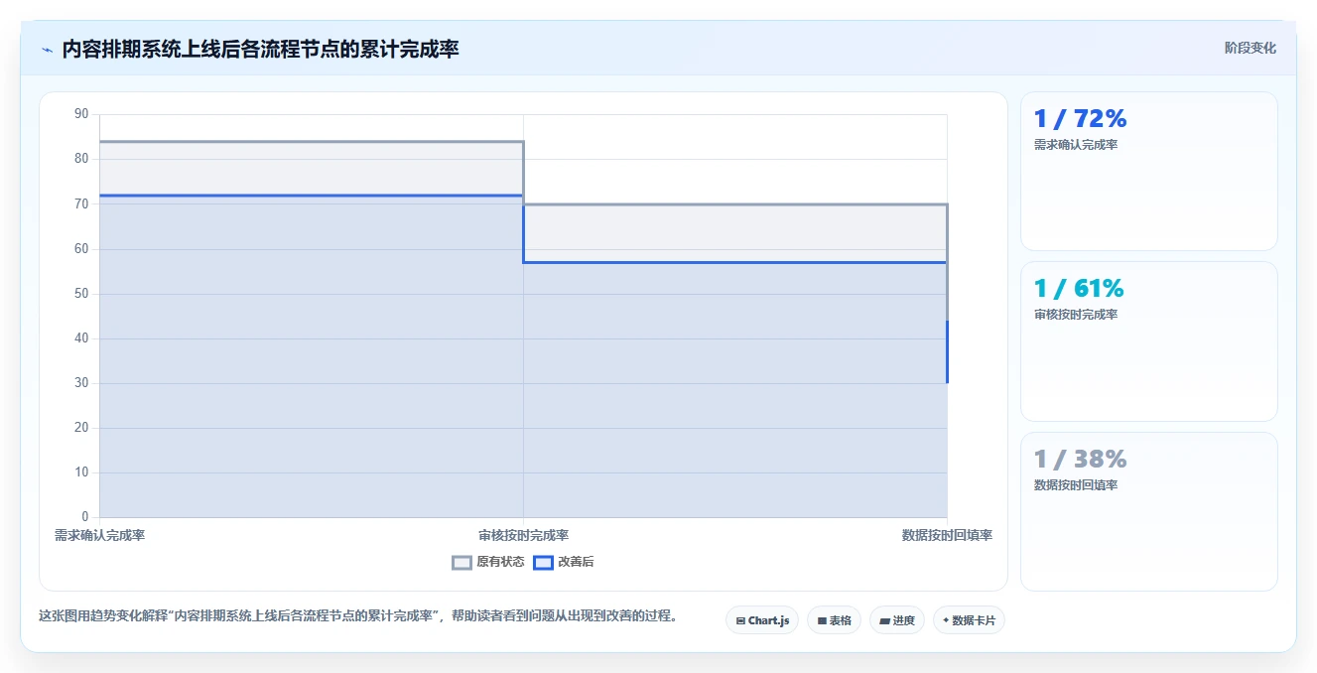Viewport: 1317px width, 673px height.
Task: Click the 改善后 blue legend swatch
Action: click(543, 562)
